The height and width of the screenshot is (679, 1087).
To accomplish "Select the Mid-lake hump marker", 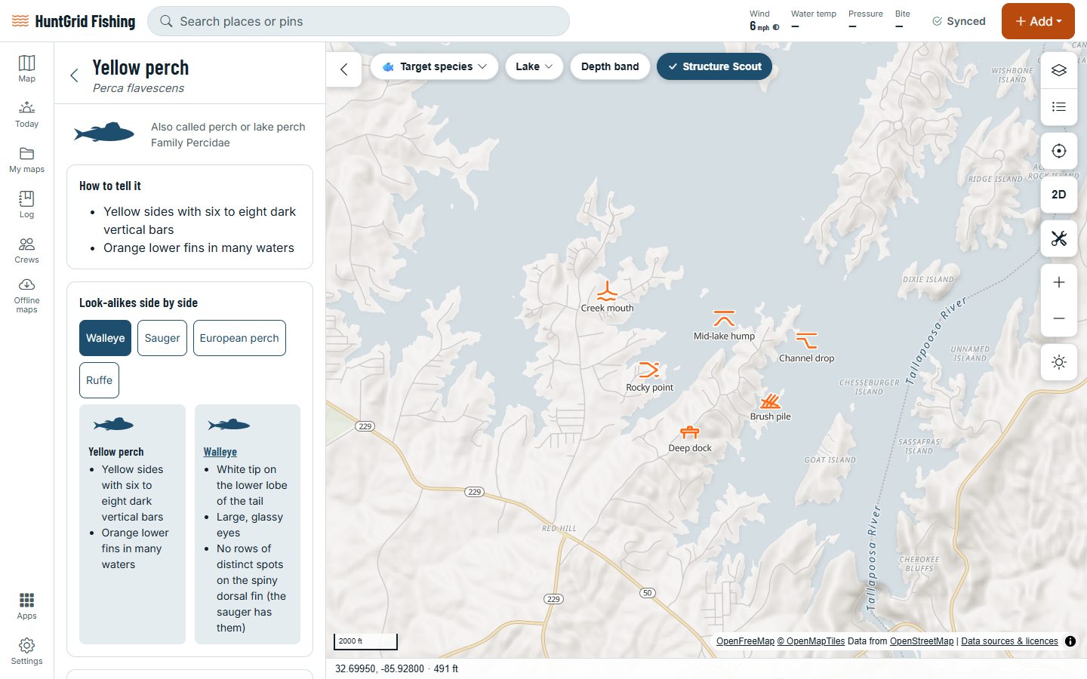I will click(724, 318).
